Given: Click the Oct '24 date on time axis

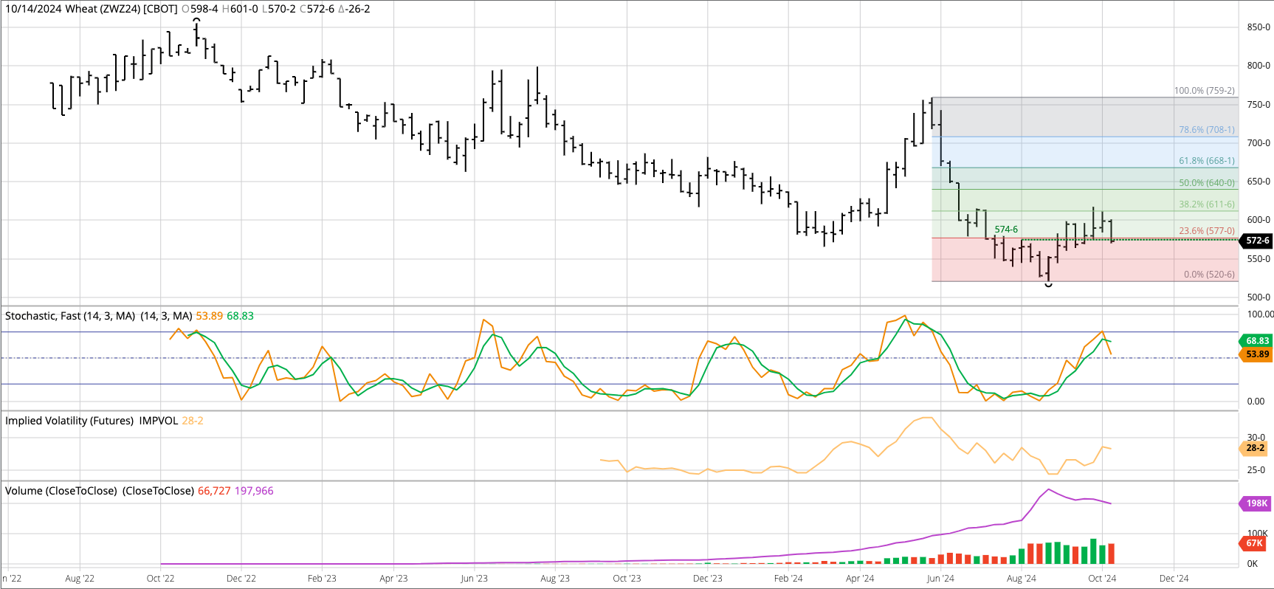Looking at the screenshot, I should (1102, 579).
